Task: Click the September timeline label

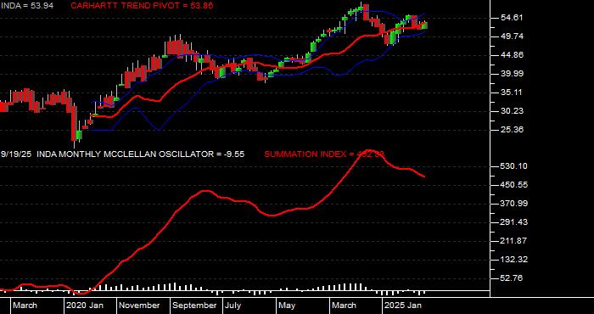Action: click(x=194, y=306)
